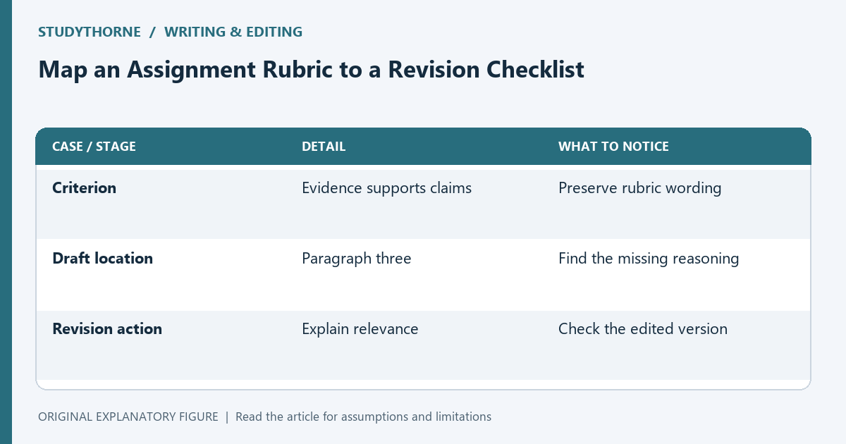Click the 'Find the missing reasoning' cell

pos(649,259)
